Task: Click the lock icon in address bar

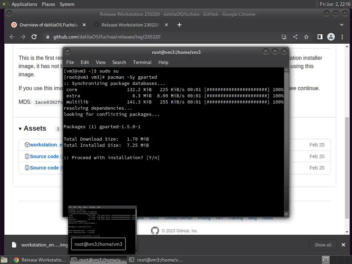Action: point(47,37)
